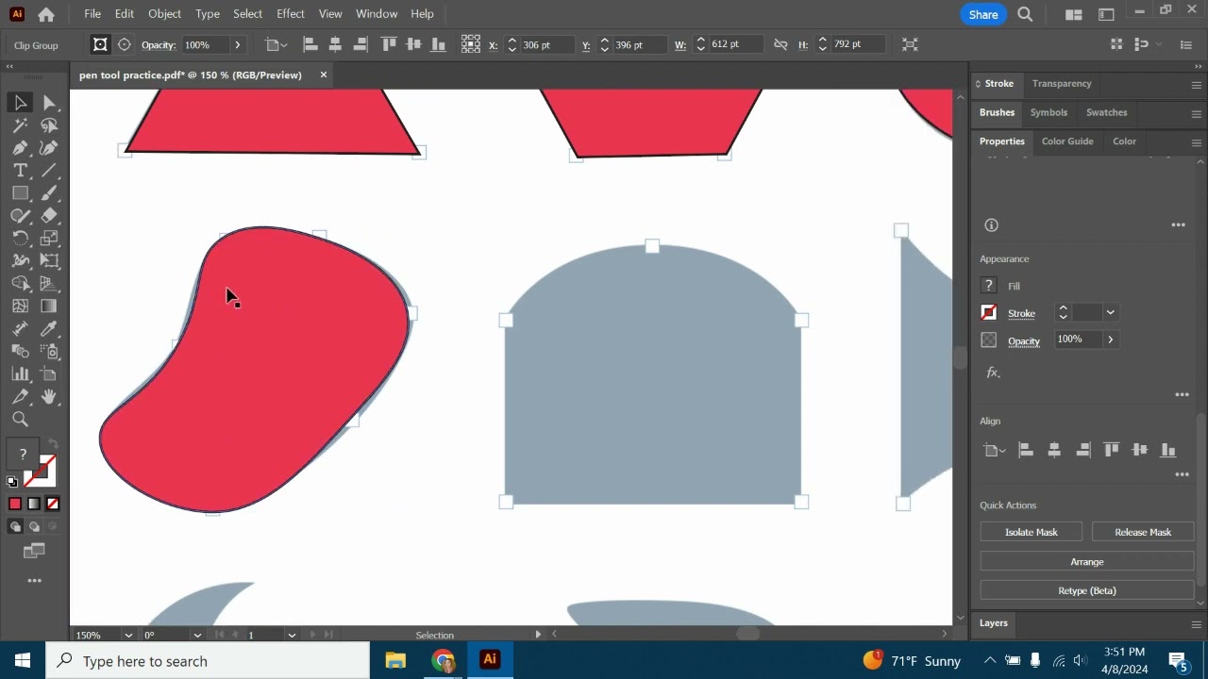Select the Hand tool
The width and height of the screenshot is (1208, 679).
point(50,397)
